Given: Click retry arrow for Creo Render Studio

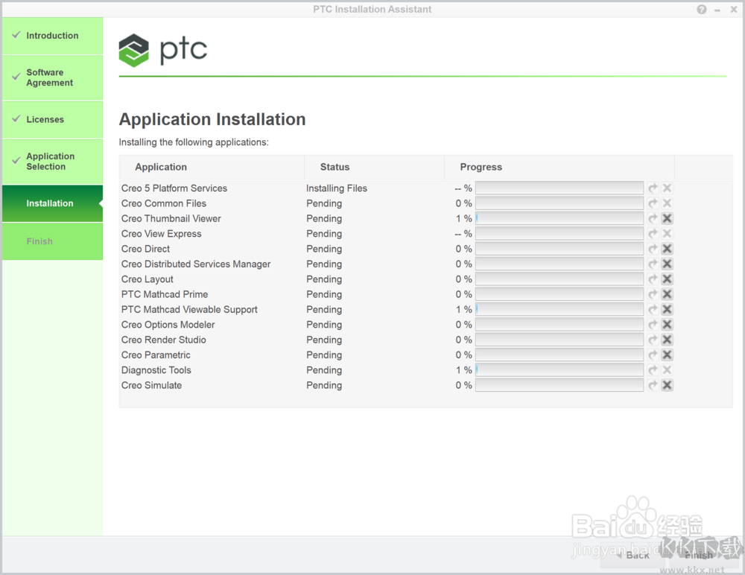Looking at the screenshot, I should coord(653,340).
